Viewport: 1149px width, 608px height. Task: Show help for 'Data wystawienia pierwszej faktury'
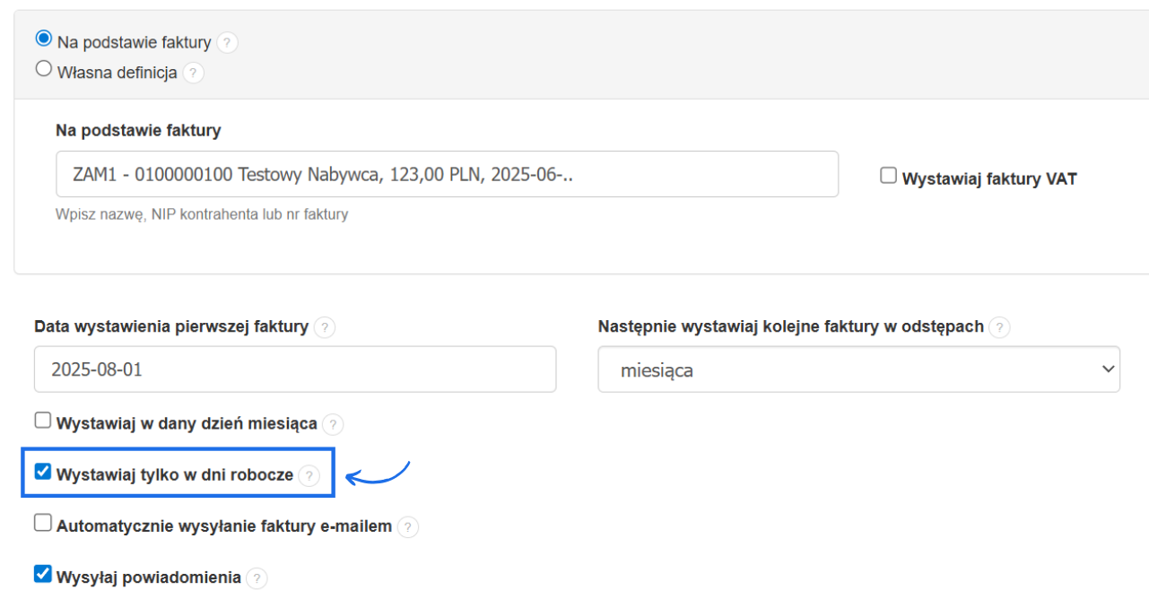(x=326, y=327)
